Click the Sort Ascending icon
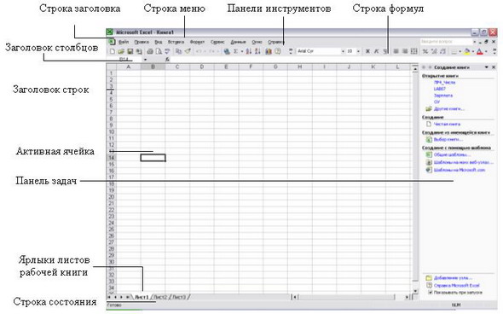Image resolution: width=503 pixels, height=314 pixels. coord(249,51)
